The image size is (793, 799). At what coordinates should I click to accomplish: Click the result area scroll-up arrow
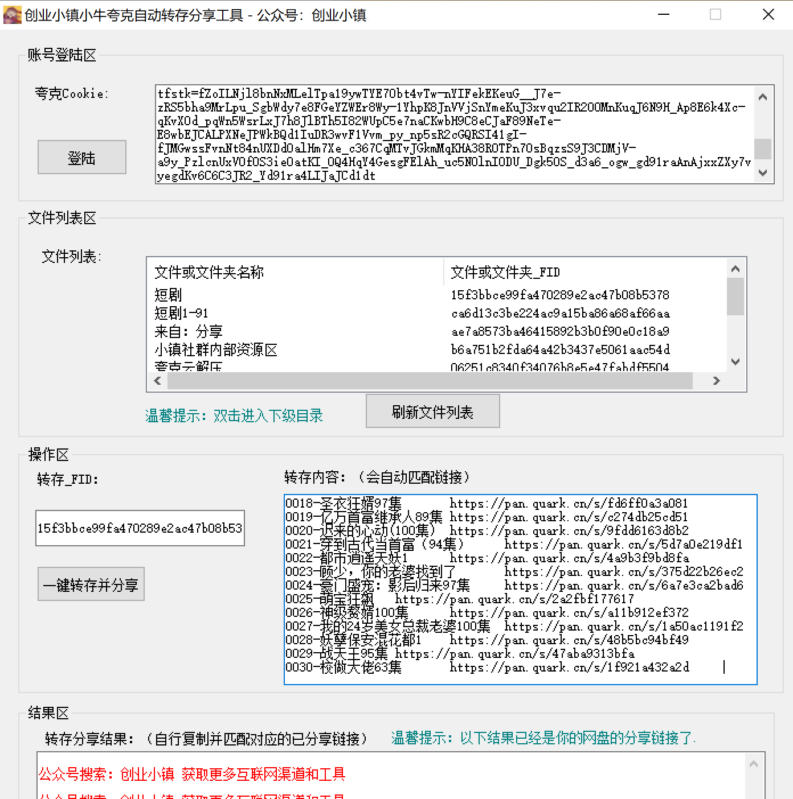coord(754,764)
